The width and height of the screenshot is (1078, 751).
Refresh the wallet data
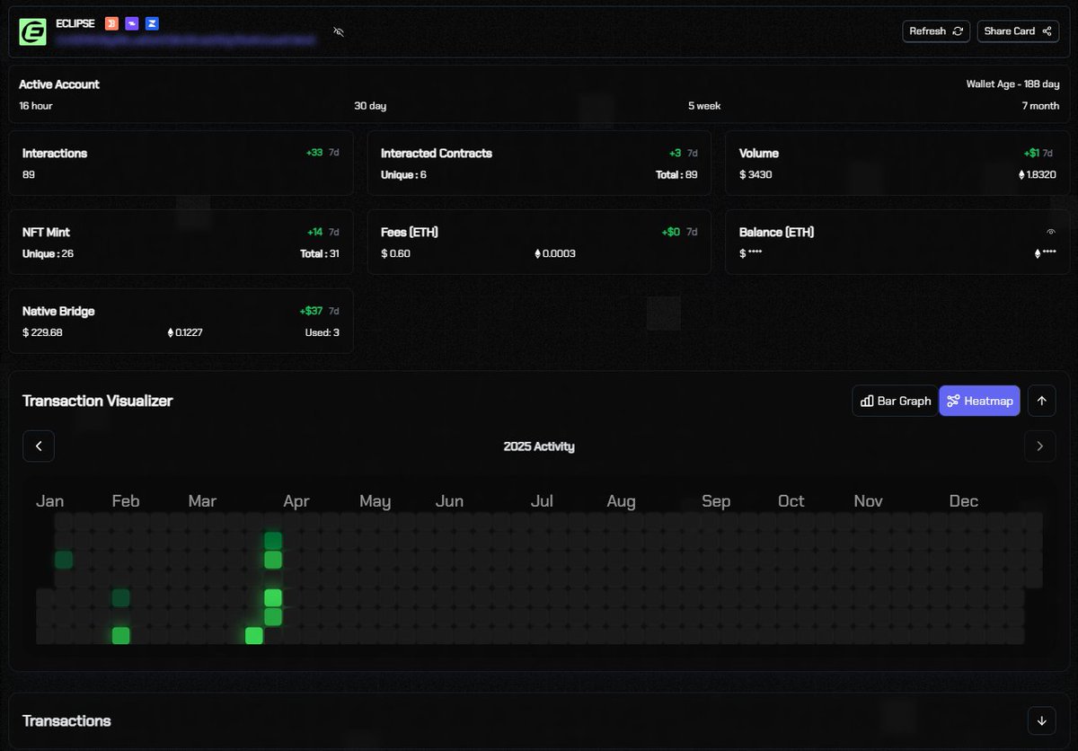(936, 31)
